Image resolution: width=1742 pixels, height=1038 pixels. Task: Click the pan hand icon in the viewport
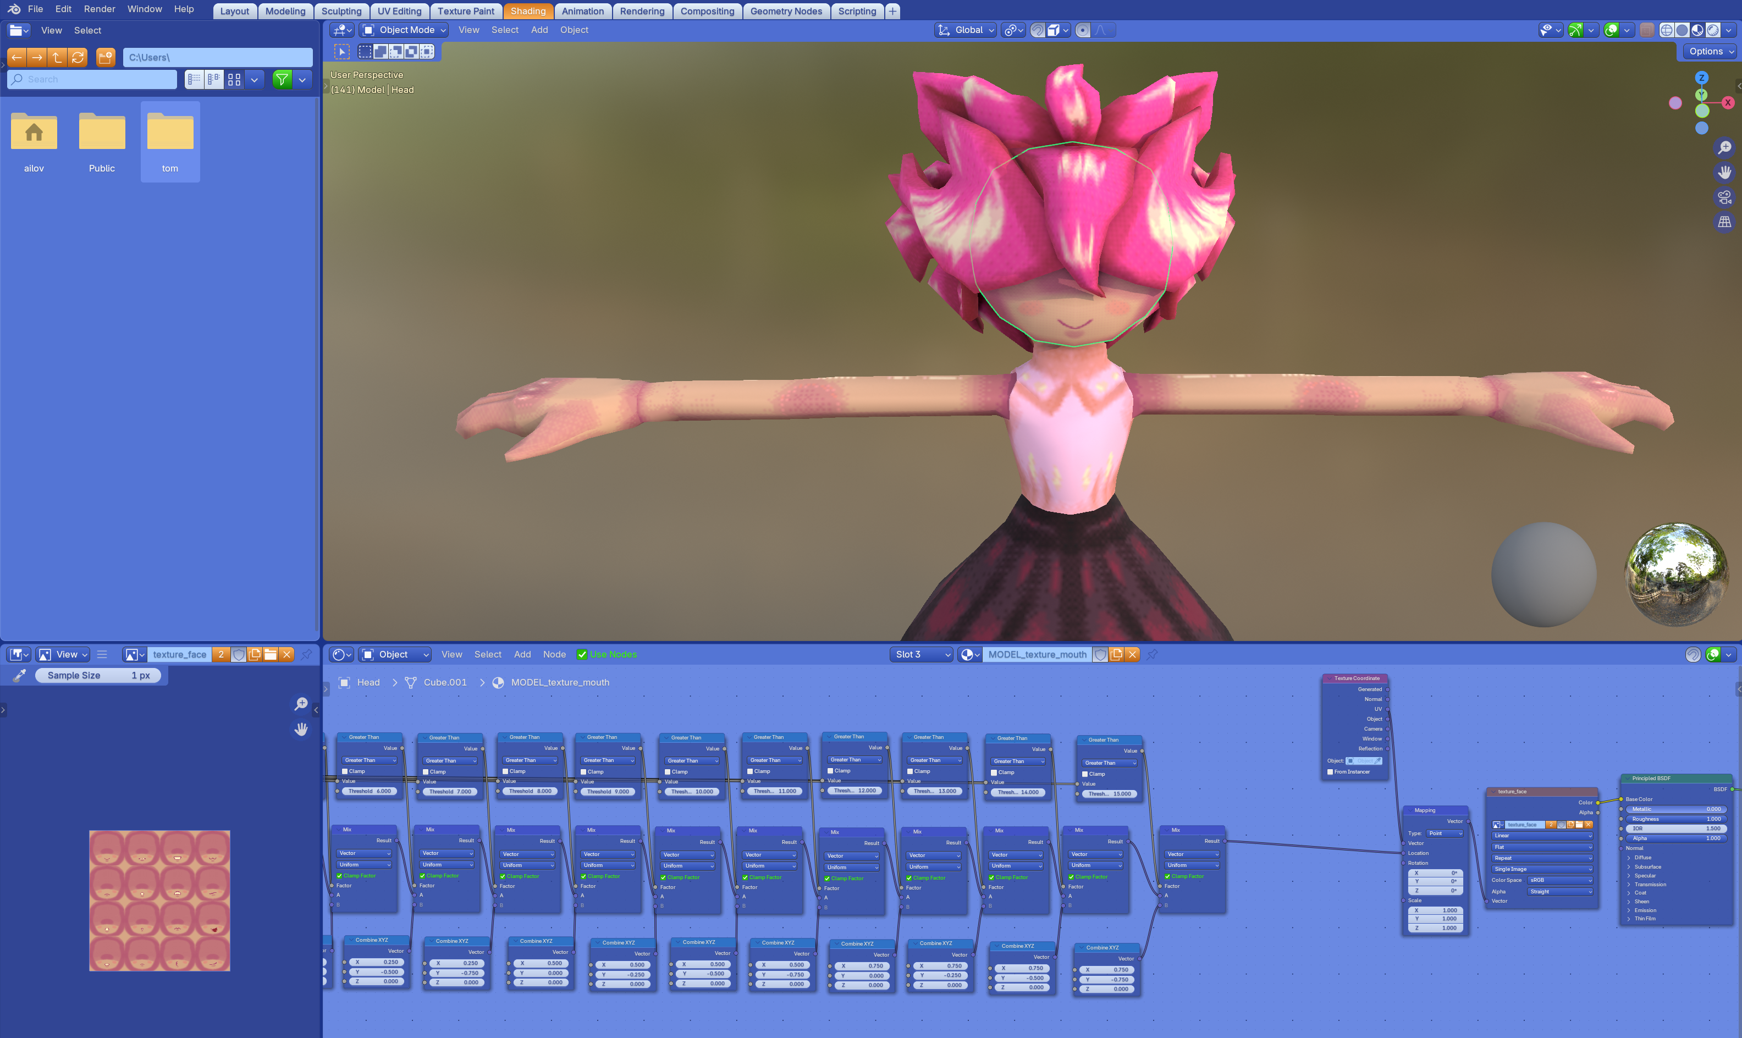[x=1724, y=172]
